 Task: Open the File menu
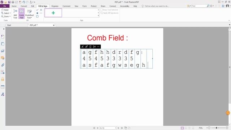pos(5,6)
